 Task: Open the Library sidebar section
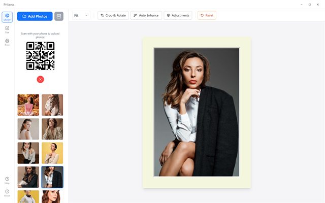(7, 17)
